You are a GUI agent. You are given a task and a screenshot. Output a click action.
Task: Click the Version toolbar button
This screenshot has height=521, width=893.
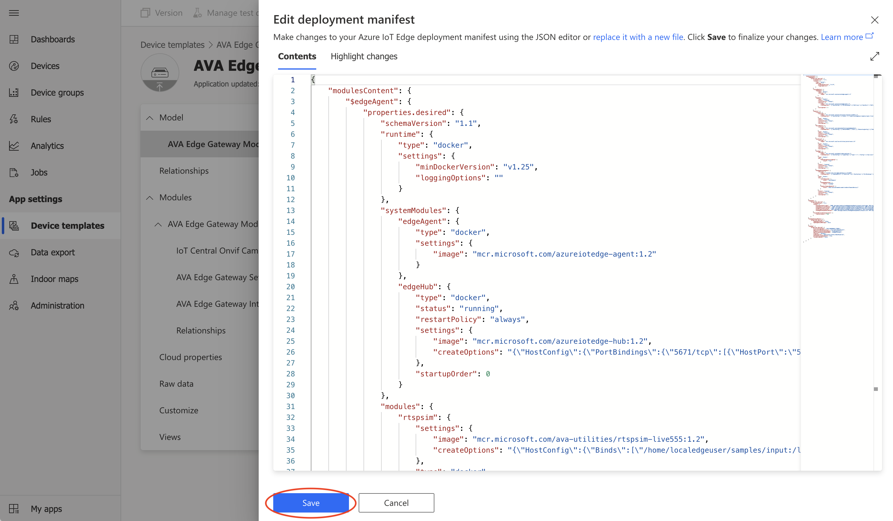161,13
